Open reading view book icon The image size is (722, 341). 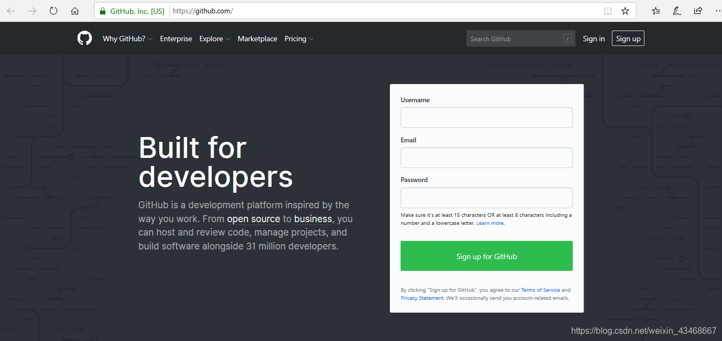tap(608, 11)
